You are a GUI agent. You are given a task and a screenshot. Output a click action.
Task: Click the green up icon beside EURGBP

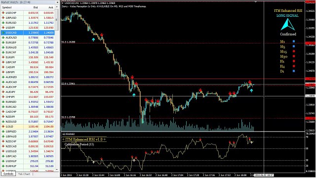[3, 43]
